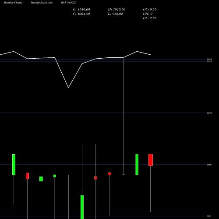219x219 pixels.
Task: Click the green candle body cut off at the chart bottom
Action: [82, 207]
